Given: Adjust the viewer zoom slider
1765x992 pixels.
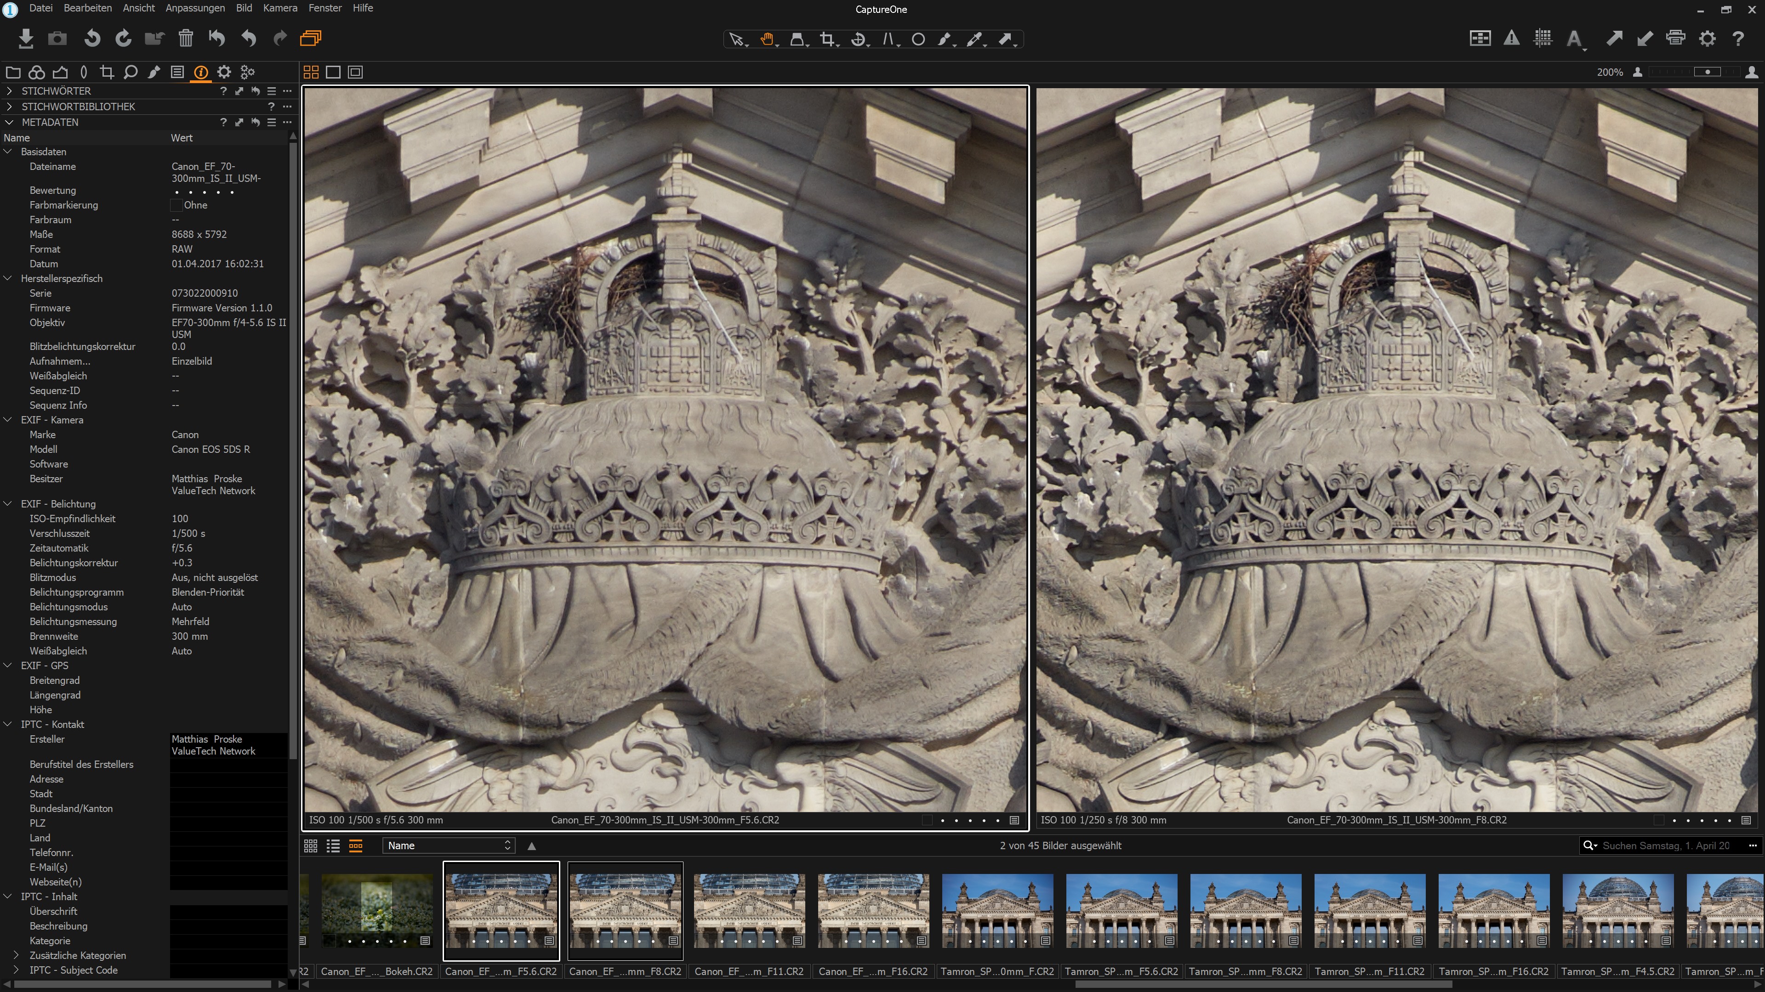Looking at the screenshot, I should [x=1707, y=72].
